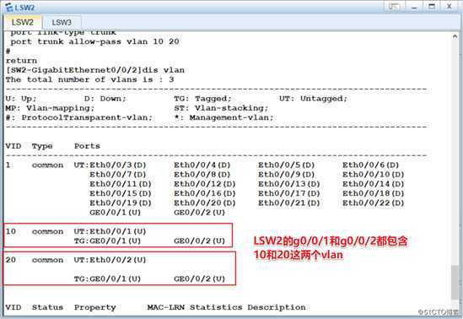This screenshot has height=319, width=463.
Task: Click the Eth0/0/13(D) port entry
Action: 289,184
